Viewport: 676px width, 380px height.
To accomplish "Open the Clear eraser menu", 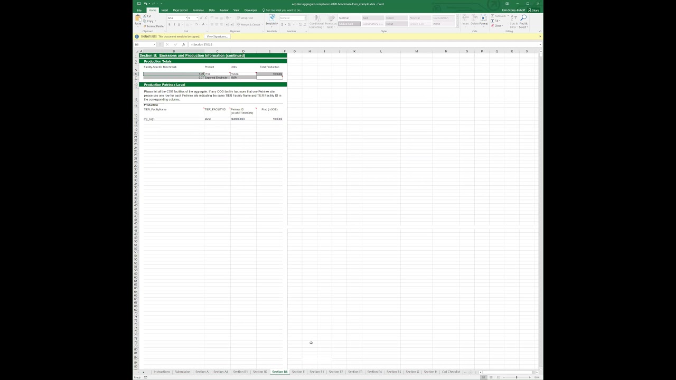I will [497, 25].
